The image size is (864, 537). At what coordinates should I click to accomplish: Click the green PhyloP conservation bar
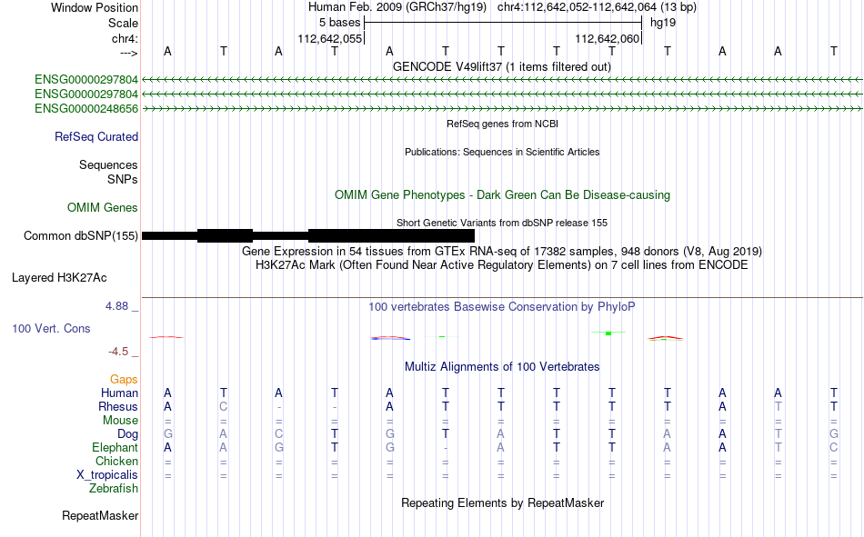pyautogui.click(x=608, y=333)
